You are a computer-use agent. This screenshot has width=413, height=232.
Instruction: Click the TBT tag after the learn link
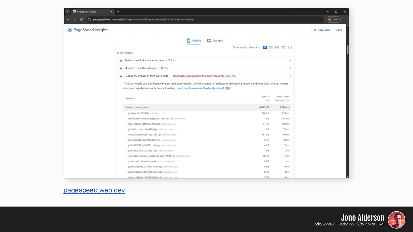(228, 88)
